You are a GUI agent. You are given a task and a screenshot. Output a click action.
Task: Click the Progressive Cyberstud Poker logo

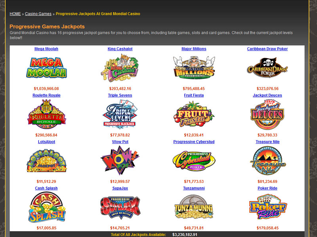pyautogui.click(x=194, y=161)
